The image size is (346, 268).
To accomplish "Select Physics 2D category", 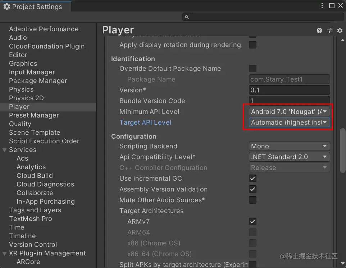I will point(26,98).
